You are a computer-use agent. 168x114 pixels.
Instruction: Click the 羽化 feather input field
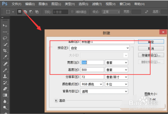point(60,12)
